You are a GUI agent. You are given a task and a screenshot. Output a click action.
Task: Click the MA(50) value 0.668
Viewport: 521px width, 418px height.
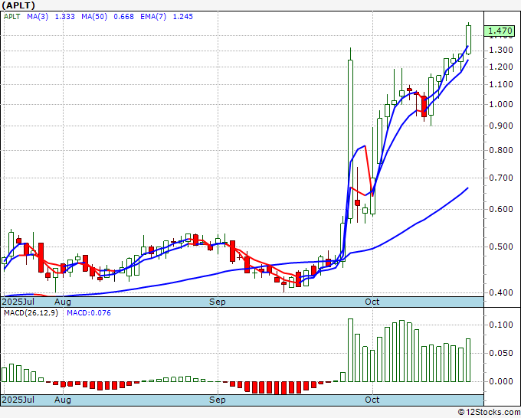(x=123, y=17)
